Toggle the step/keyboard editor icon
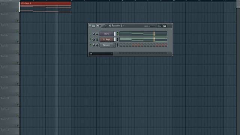The image size is (240, 135). (x=165, y=26)
